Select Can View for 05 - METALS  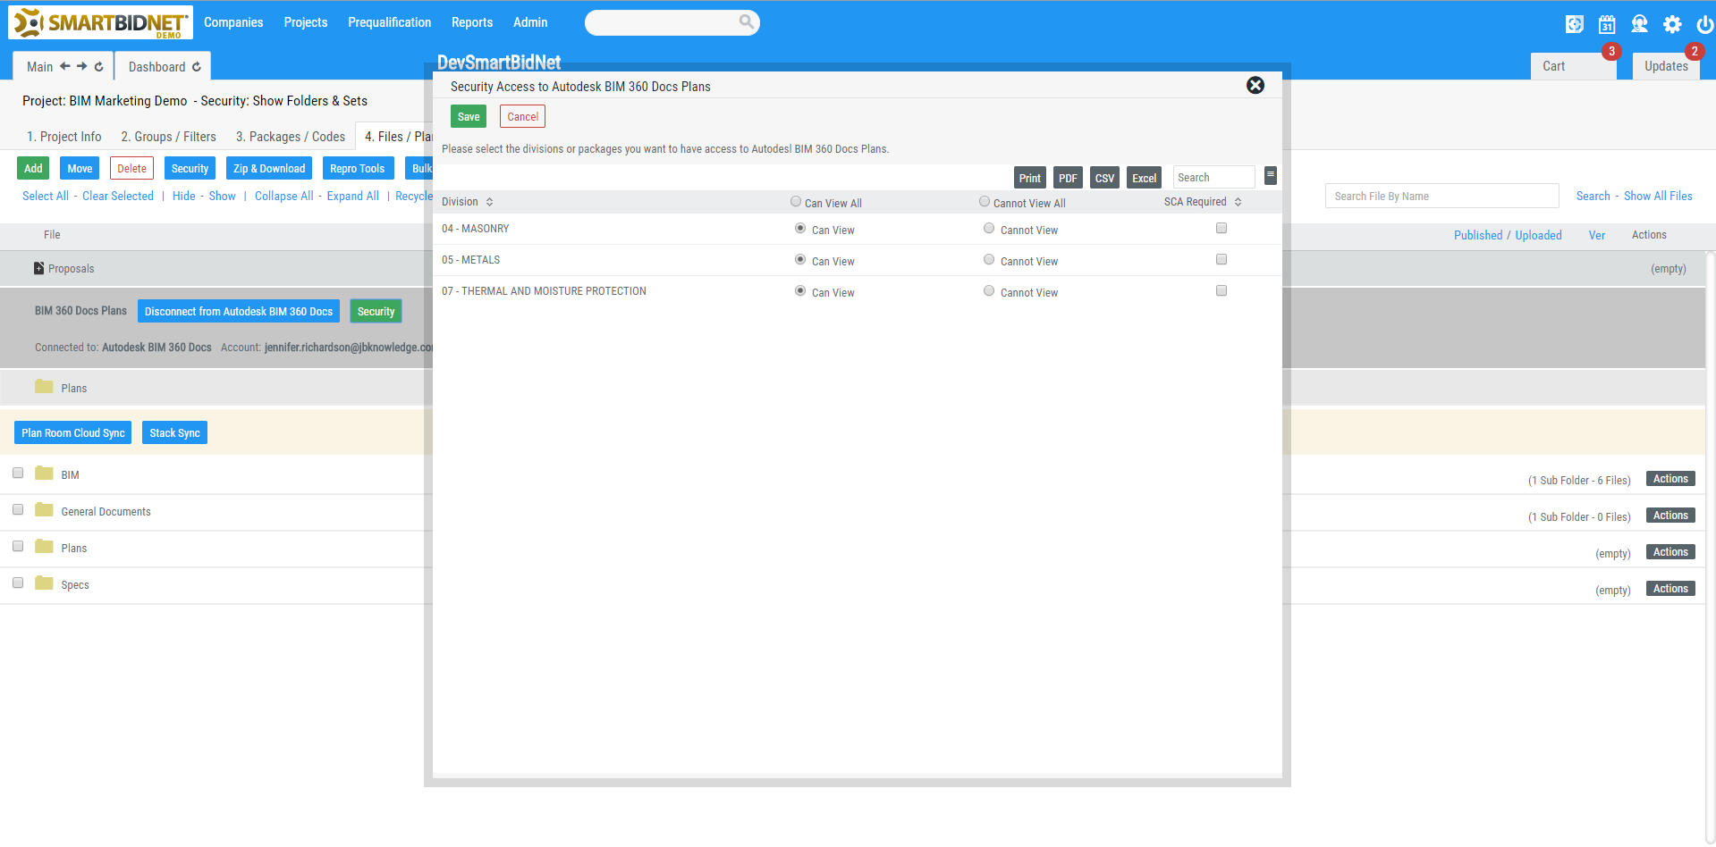(x=800, y=260)
